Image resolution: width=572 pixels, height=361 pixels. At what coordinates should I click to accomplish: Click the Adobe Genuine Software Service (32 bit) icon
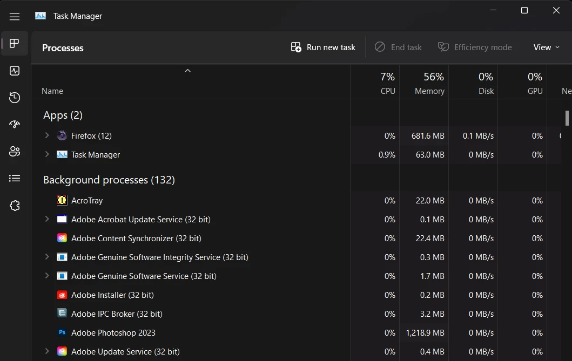coord(62,276)
